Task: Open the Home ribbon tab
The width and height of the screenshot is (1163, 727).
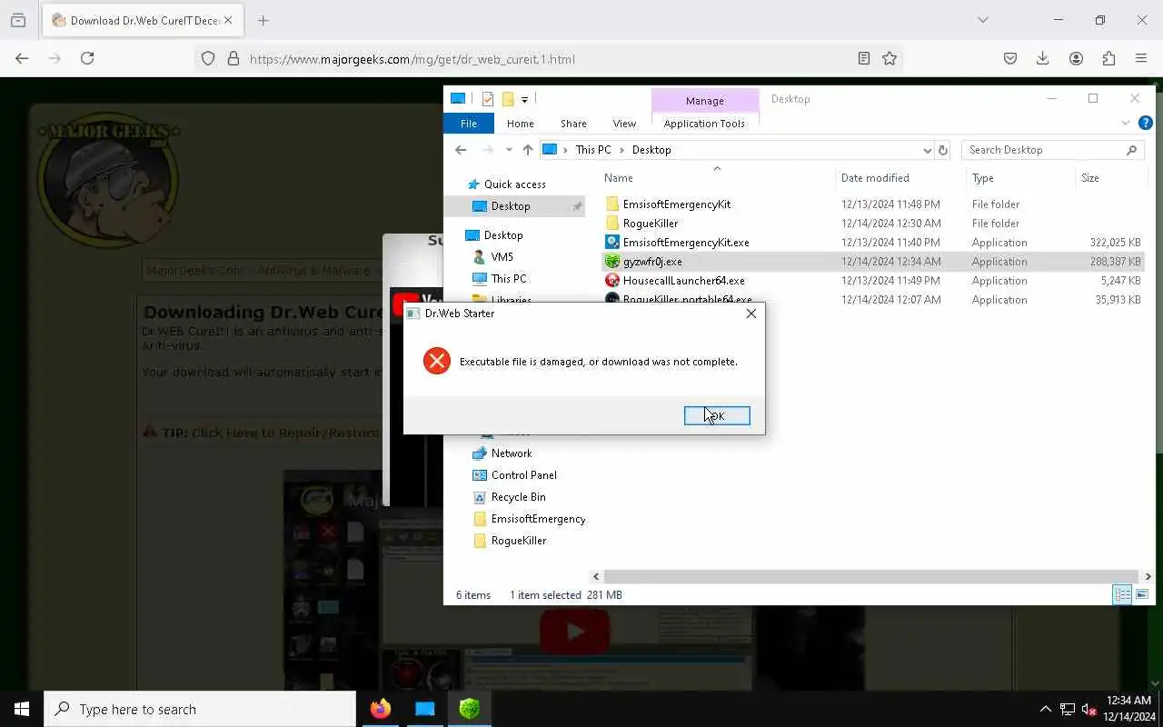Action: click(x=521, y=124)
